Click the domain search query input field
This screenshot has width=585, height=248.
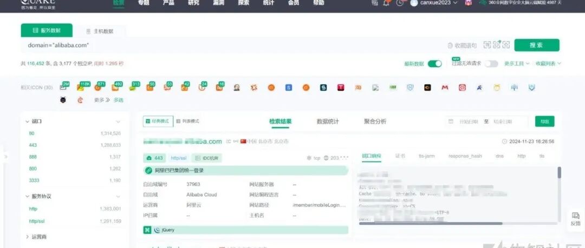(233, 45)
